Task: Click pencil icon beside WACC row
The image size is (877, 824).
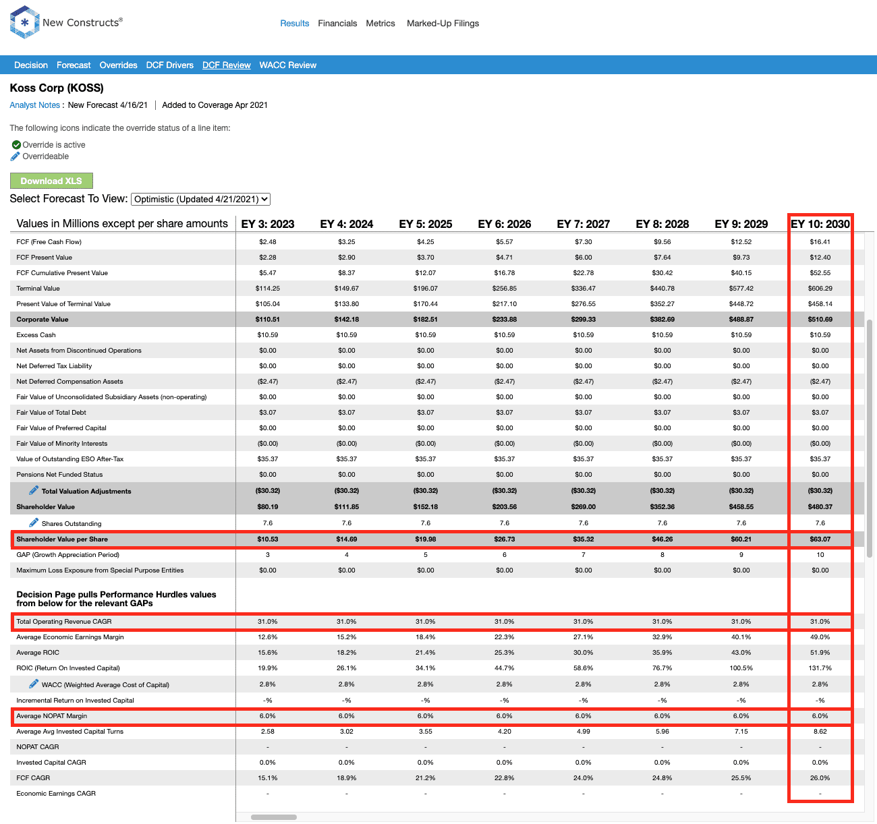Action: tap(34, 684)
